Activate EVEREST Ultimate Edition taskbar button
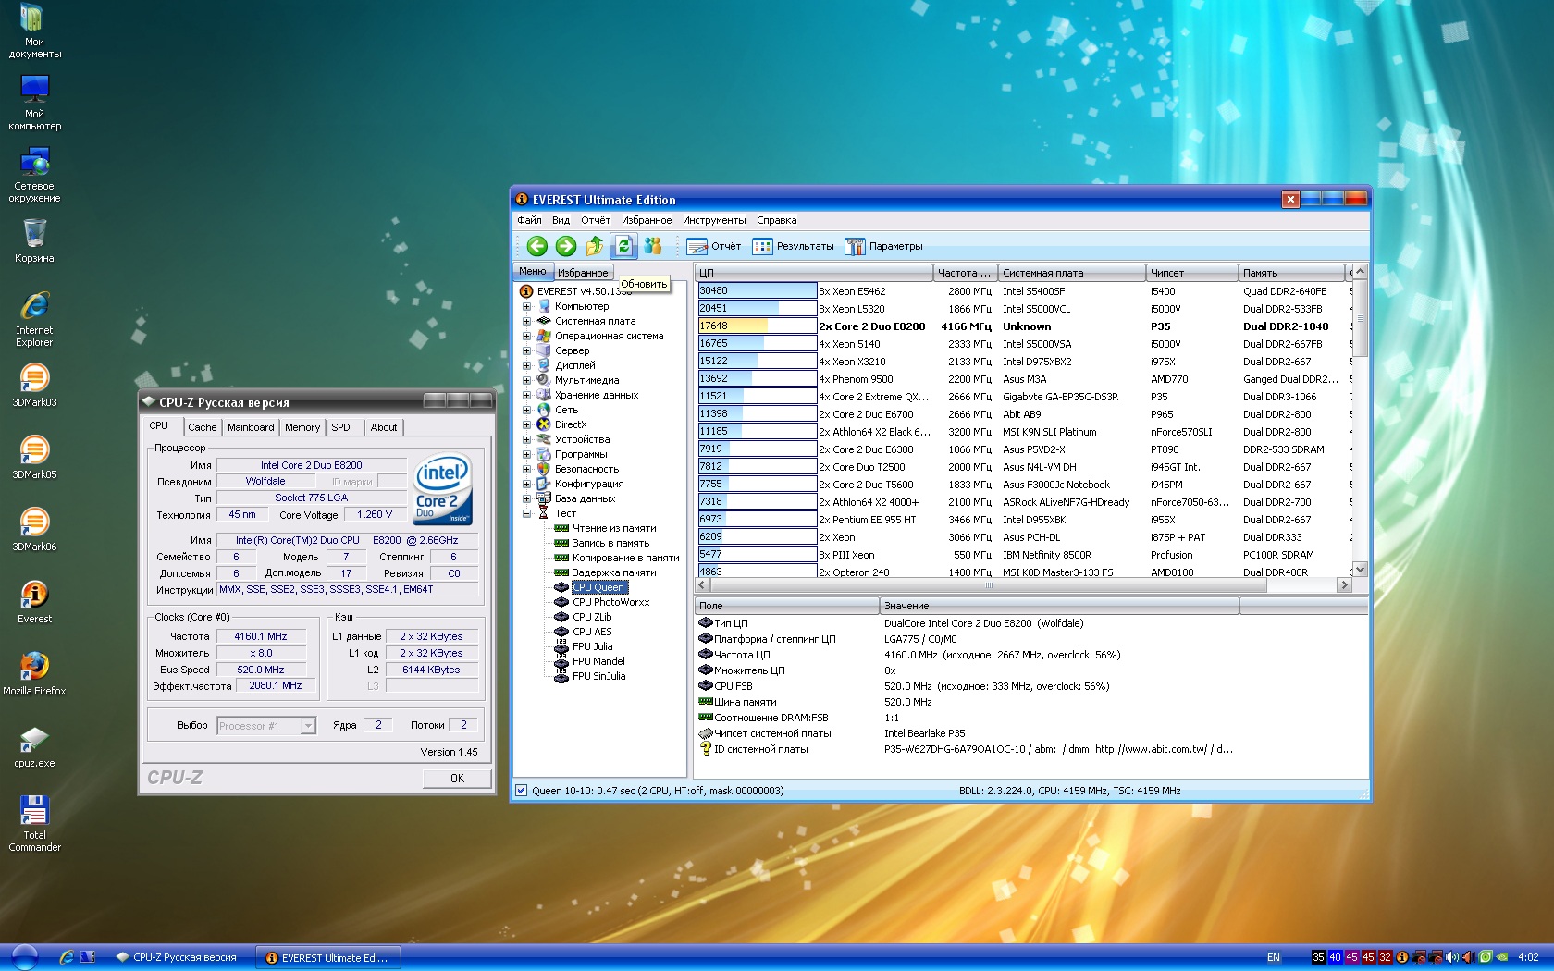1554x971 pixels. [327, 958]
